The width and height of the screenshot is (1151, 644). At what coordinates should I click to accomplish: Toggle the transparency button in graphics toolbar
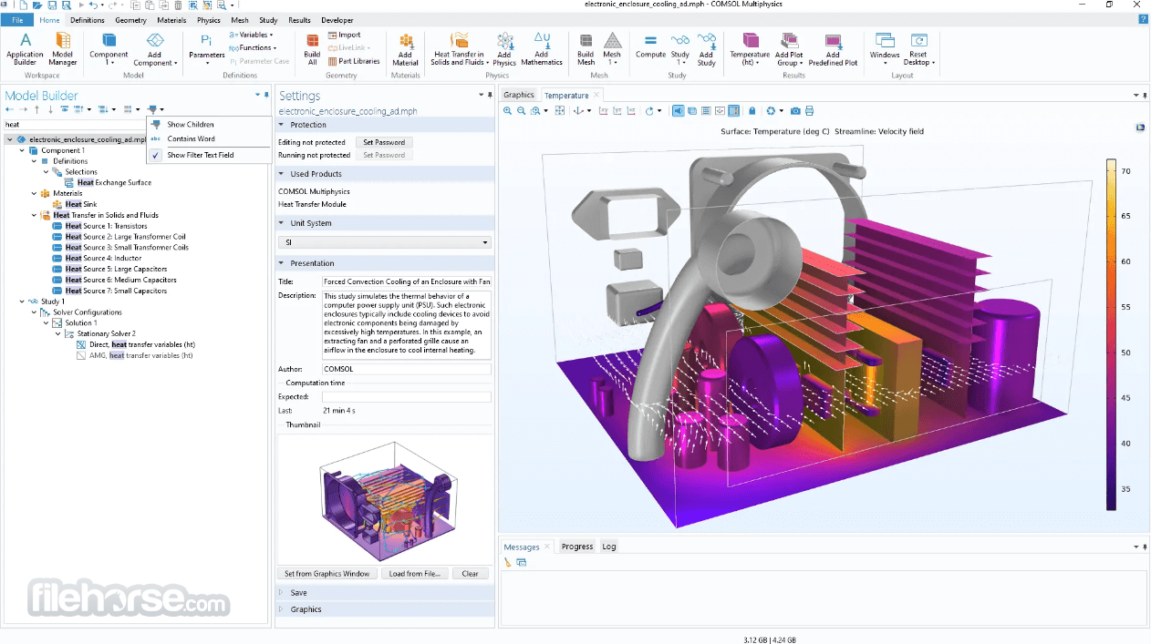[x=692, y=110]
